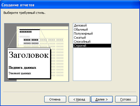
Task: Click the Отмена button
Action: click(x=55, y=99)
